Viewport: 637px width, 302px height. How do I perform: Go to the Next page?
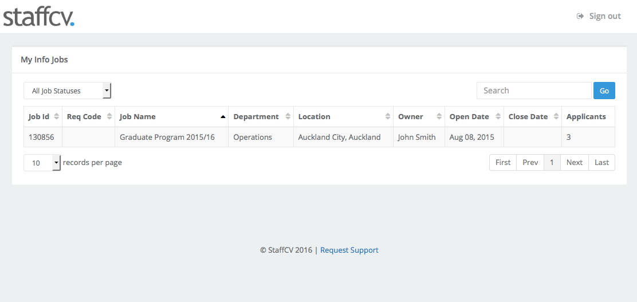tap(575, 163)
